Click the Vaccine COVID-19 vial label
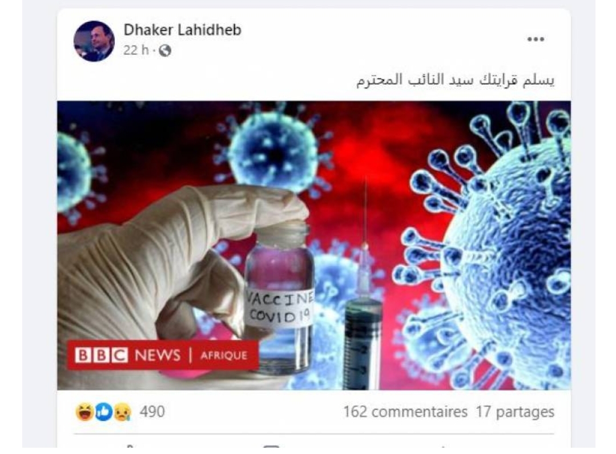 coord(280,308)
